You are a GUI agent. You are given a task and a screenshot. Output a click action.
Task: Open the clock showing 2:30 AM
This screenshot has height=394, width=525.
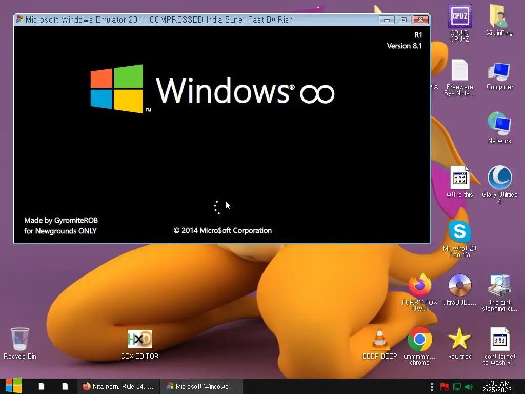497,386
